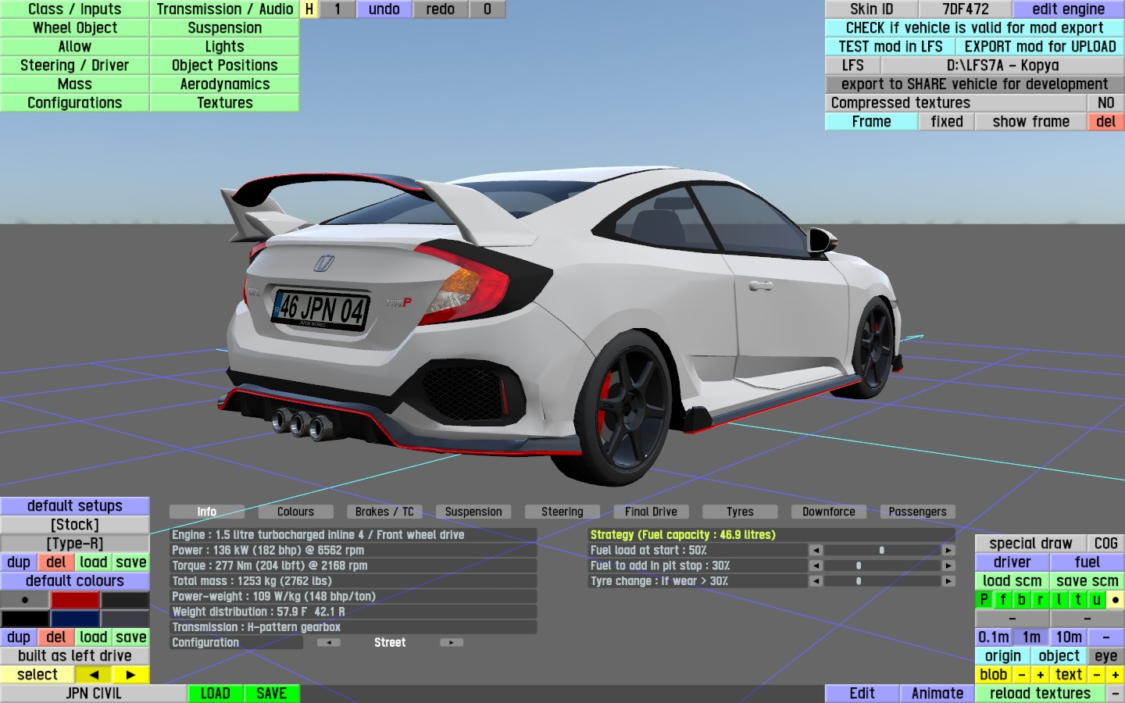Open the Object Positions section
The width and height of the screenshot is (1125, 703).
coord(225,66)
